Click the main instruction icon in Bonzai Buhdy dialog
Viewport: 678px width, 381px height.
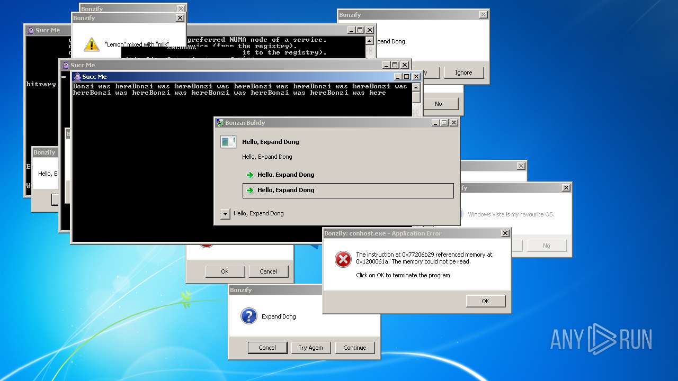coord(228,141)
